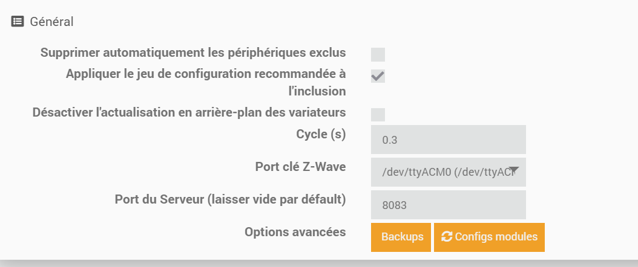638x267 pixels.
Task: Enable automatic removal of excluded devices
Action: point(378,54)
